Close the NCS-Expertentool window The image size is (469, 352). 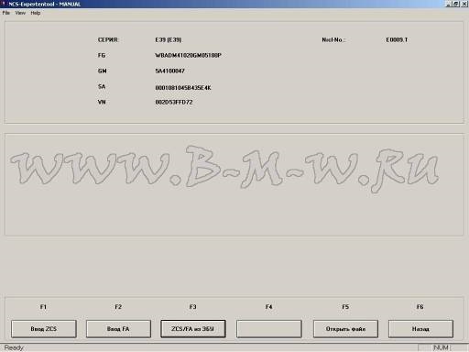[x=464, y=4]
